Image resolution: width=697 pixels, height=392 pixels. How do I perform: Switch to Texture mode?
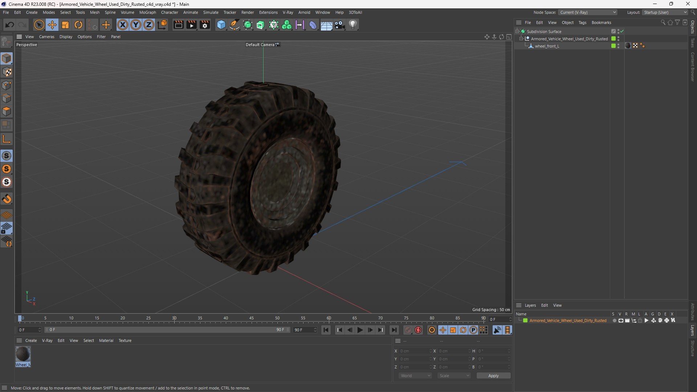click(x=7, y=72)
